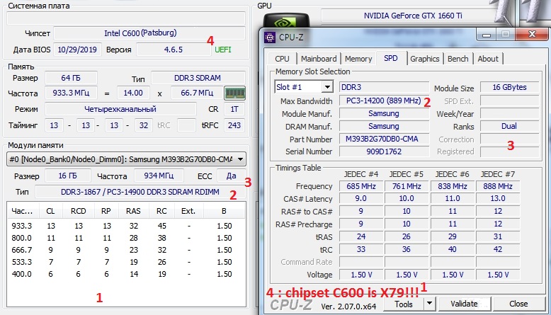The image size is (551, 315).
Task: Click the DDR3 SDRAM memory type field
Action: point(198,78)
